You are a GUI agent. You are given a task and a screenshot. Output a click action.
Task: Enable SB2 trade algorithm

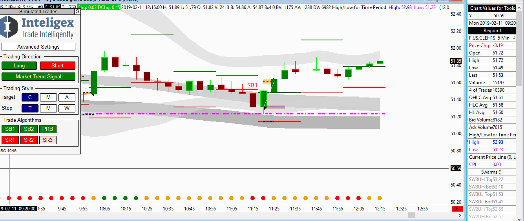(x=29, y=129)
